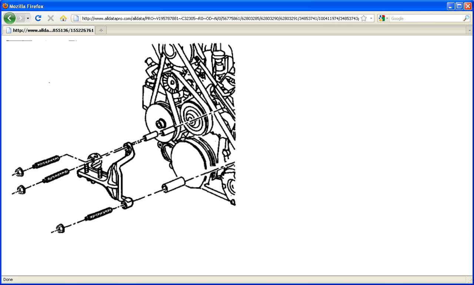Open a new tab with the plus button

[x=101, y=30]
